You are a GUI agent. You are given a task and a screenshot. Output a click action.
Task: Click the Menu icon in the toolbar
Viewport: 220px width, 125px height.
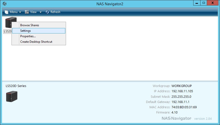(x=6, y=12)
